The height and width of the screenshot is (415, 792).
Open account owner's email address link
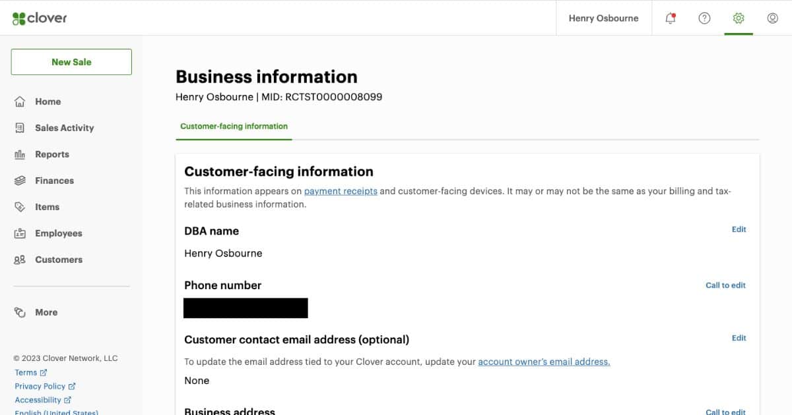coord(544,362)
